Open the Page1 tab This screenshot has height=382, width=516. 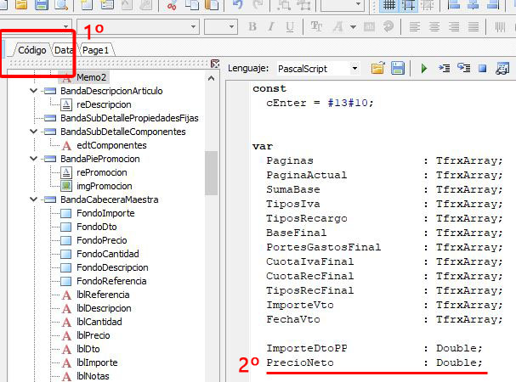pyautogui.click(x=95, y=50)
